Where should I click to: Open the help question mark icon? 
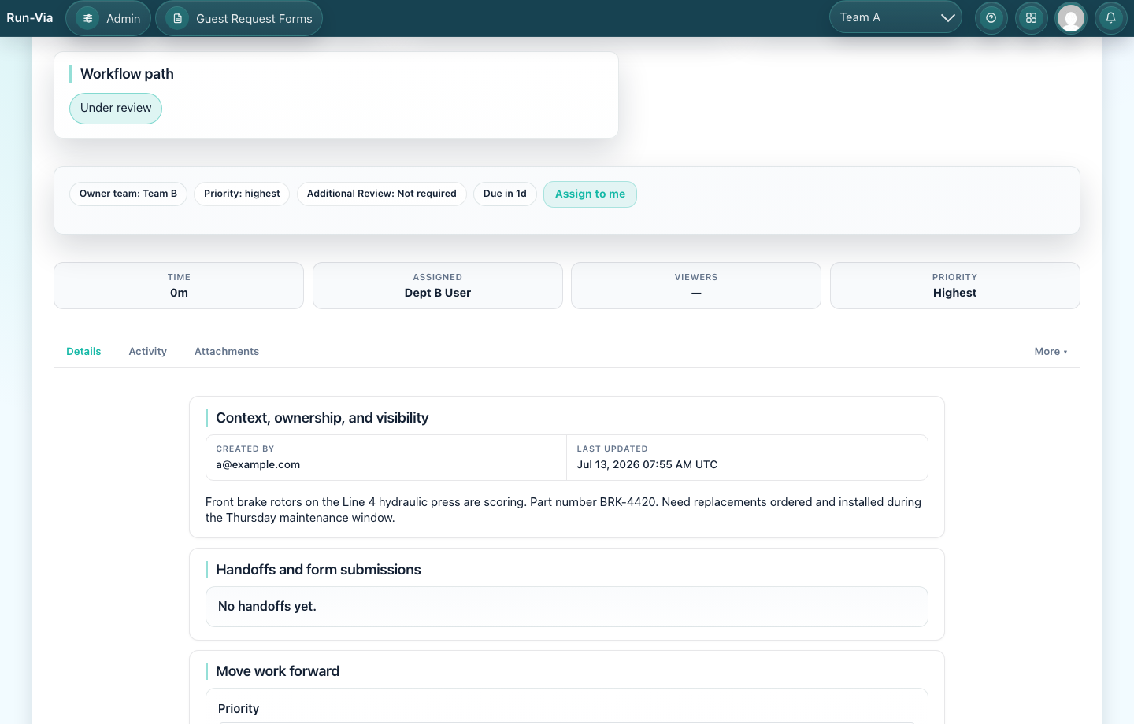[x=991, y=18]
